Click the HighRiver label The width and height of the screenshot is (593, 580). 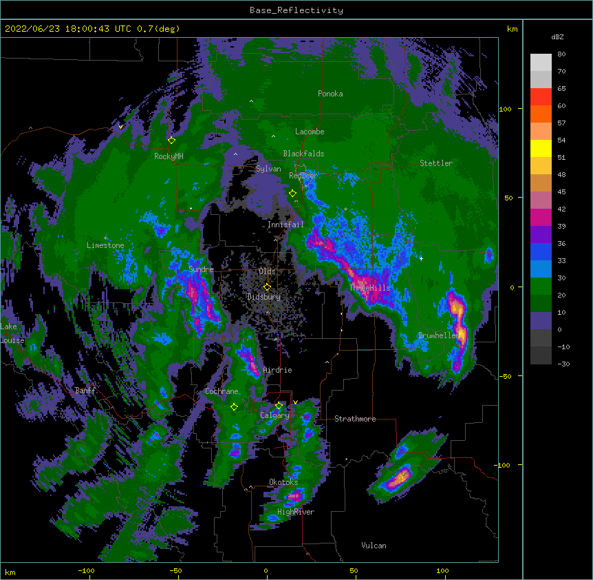pyautogui.click(x=296, y=512)
